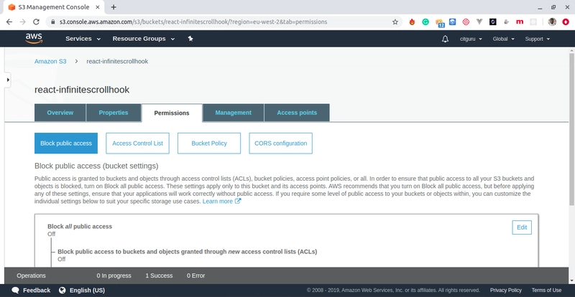Screen dimensions: 575x297
Task: Switch to the Management tab
Action: (233, 113)
